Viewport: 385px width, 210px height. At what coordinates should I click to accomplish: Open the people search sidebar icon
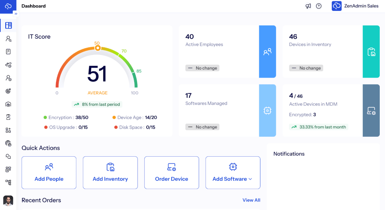8,39
